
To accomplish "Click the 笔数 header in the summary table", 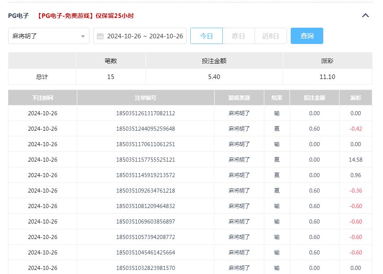I will (111, 60).
